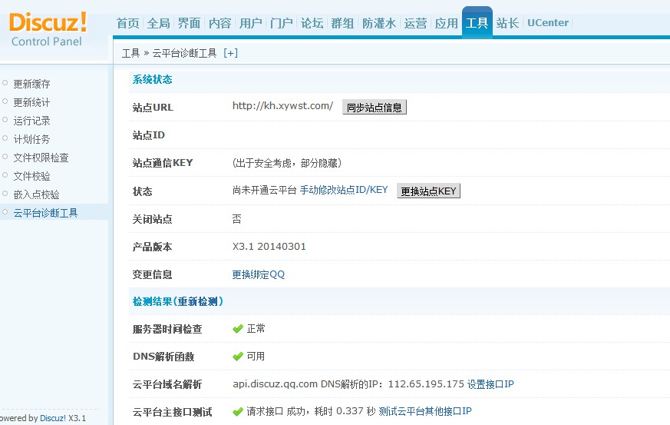670x425 pixels.
Task: Click the [+] add shortcut link
Action: 231,53
